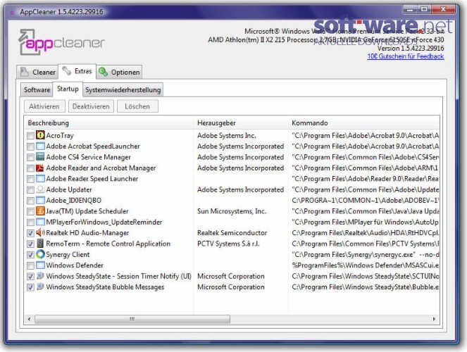Tick the Adobe CS4 Service Manager checkbox
Screen dimensions: 467x352
click(x=30, y=158)
